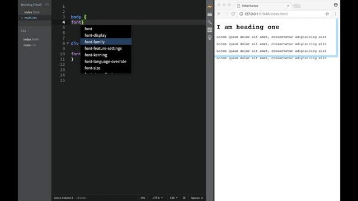Close the Inheritance browser tab
Viewport: 358px width, 201px height.
coord(288,6)
